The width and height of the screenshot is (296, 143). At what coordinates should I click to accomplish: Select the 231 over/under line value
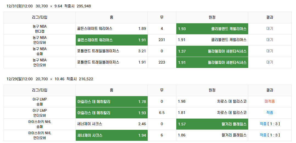162,40
